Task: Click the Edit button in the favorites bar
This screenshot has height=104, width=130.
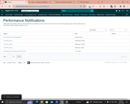Action: coord(127,15)
